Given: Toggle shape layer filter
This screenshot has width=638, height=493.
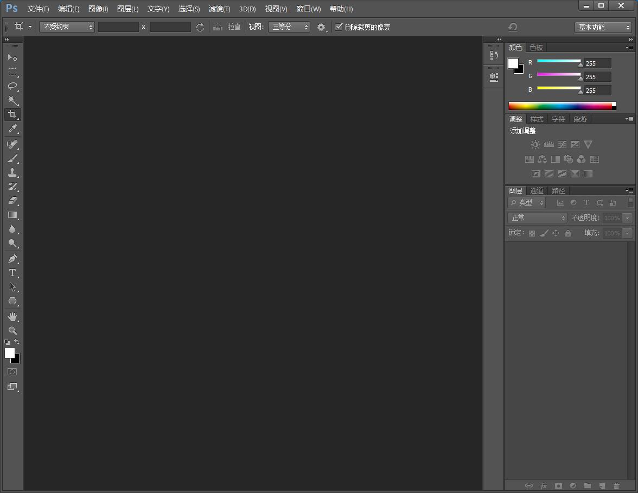Looking at the screenshot, I should [599, 203].
